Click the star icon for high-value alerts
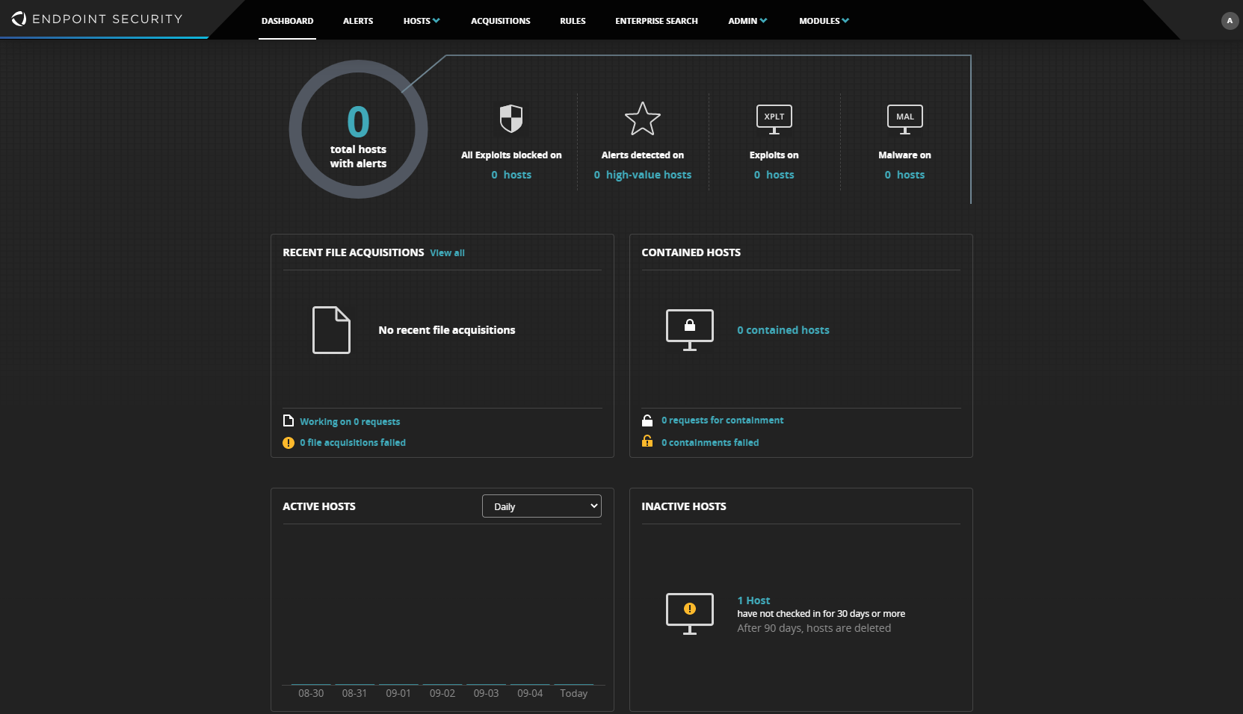The width and height of the screenshot is (1243, 714). [x=642, y=119]
